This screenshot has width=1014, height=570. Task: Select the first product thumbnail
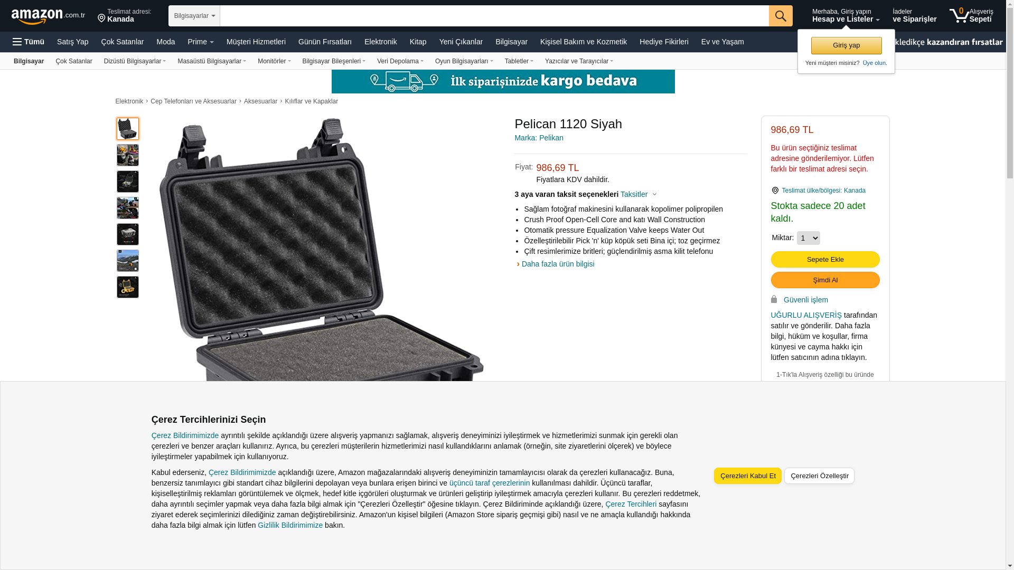(x=128, y=129)
